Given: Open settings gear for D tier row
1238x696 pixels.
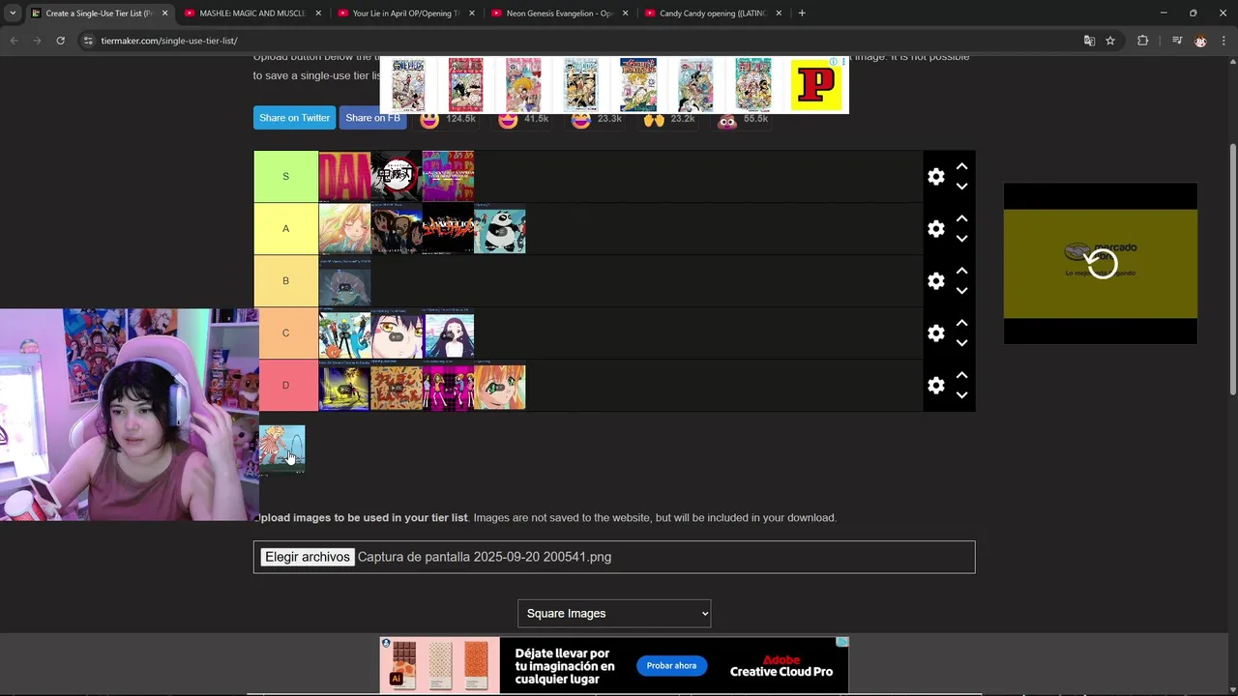Looking at the screenshot, I should 935,386.
